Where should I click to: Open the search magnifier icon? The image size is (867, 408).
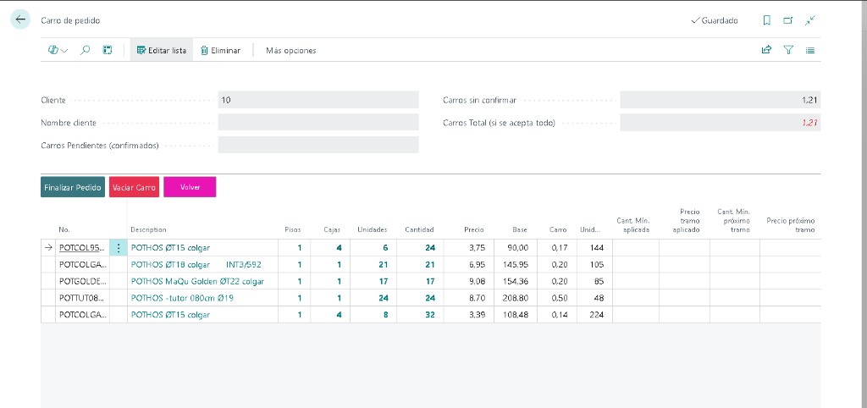[86, 50]
